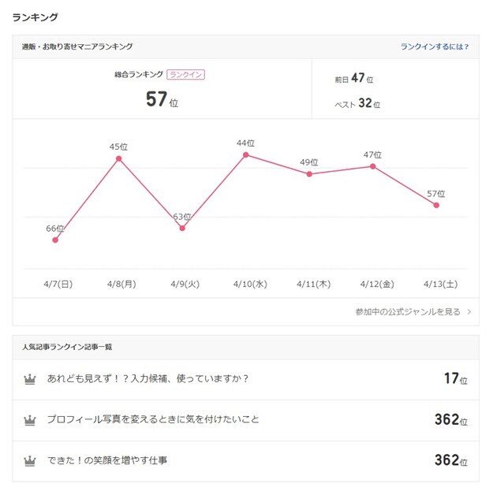The width and height of the screenshot is (489, 491).
Task: Select the 4/10(水) data point at 44位
Action: tap(245, 154)
